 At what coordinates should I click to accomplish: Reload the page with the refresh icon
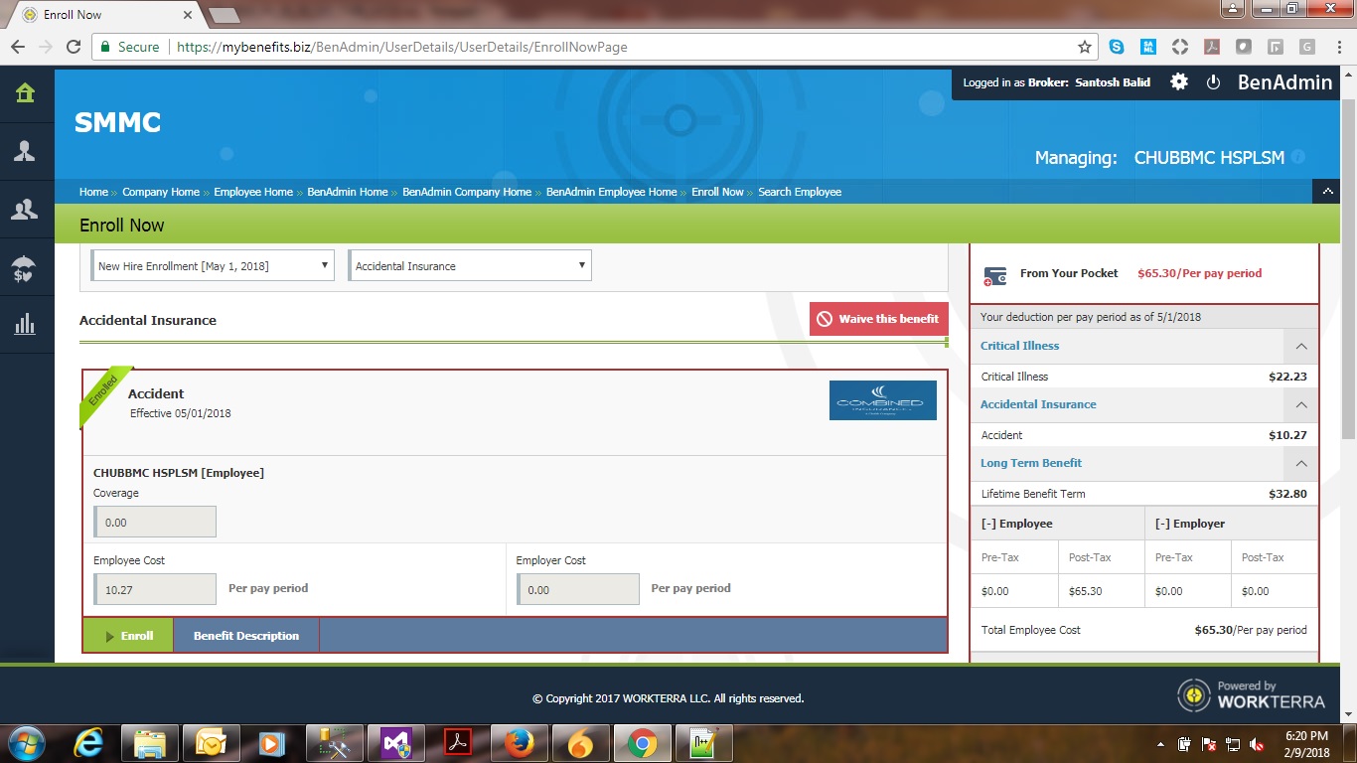[73, 47]
